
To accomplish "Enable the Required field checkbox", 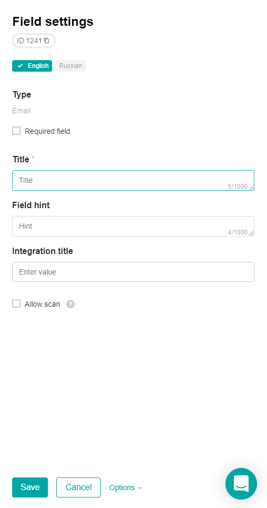I will [x=16, y=131].
